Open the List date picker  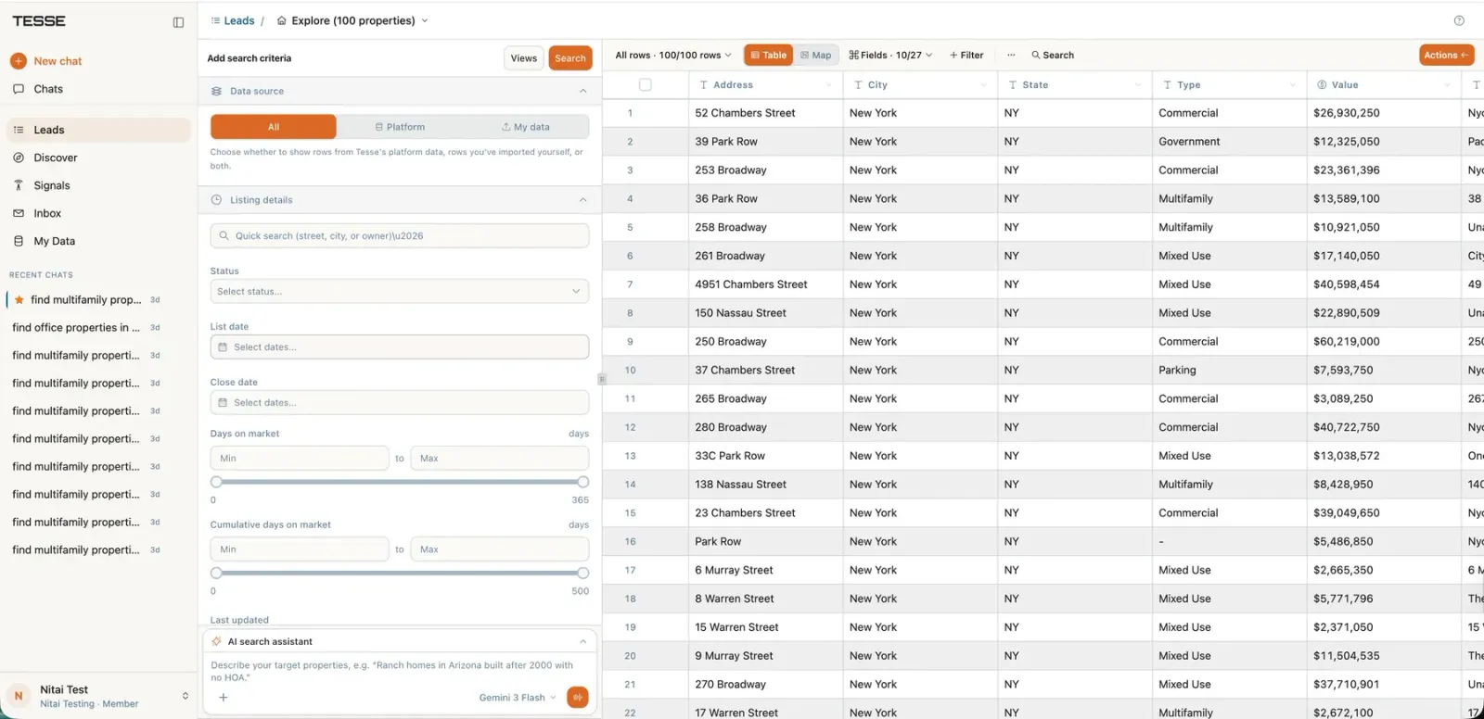pyautogui.click(x=400, y=347)
